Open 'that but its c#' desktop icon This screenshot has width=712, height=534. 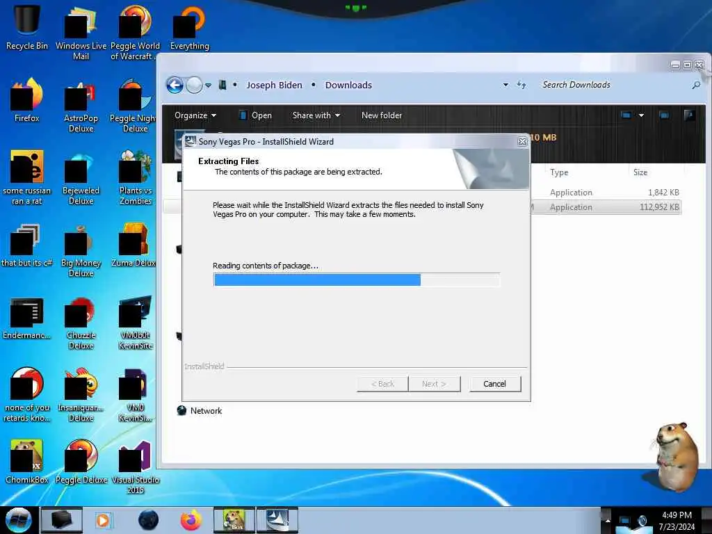click(x=27, y=245)
